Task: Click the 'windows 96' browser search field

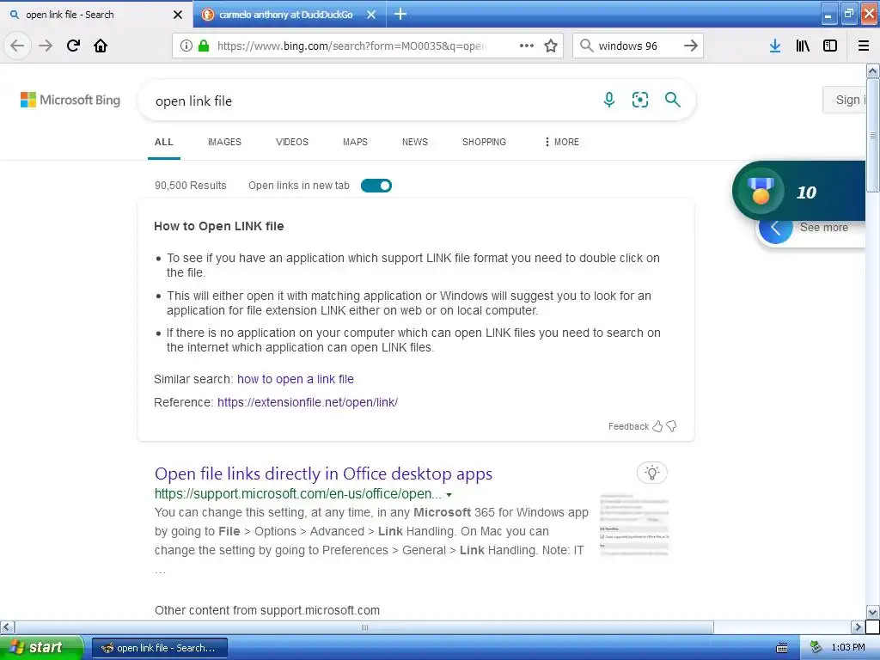Action: pos(637,46)
